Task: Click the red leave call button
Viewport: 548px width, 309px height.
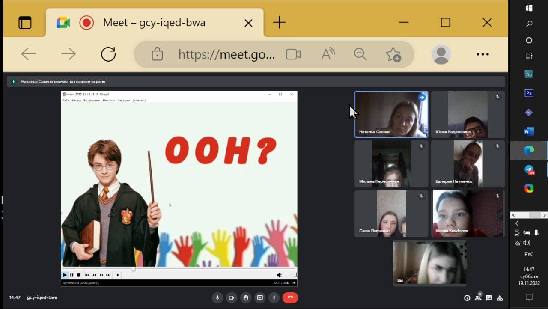Action: click(x=290, y=297)
